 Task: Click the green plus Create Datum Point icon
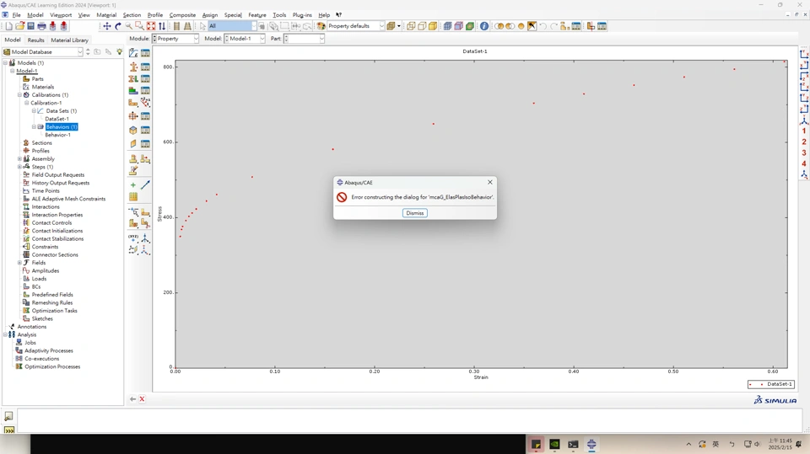pyautogui.click(x=133, y=184)
